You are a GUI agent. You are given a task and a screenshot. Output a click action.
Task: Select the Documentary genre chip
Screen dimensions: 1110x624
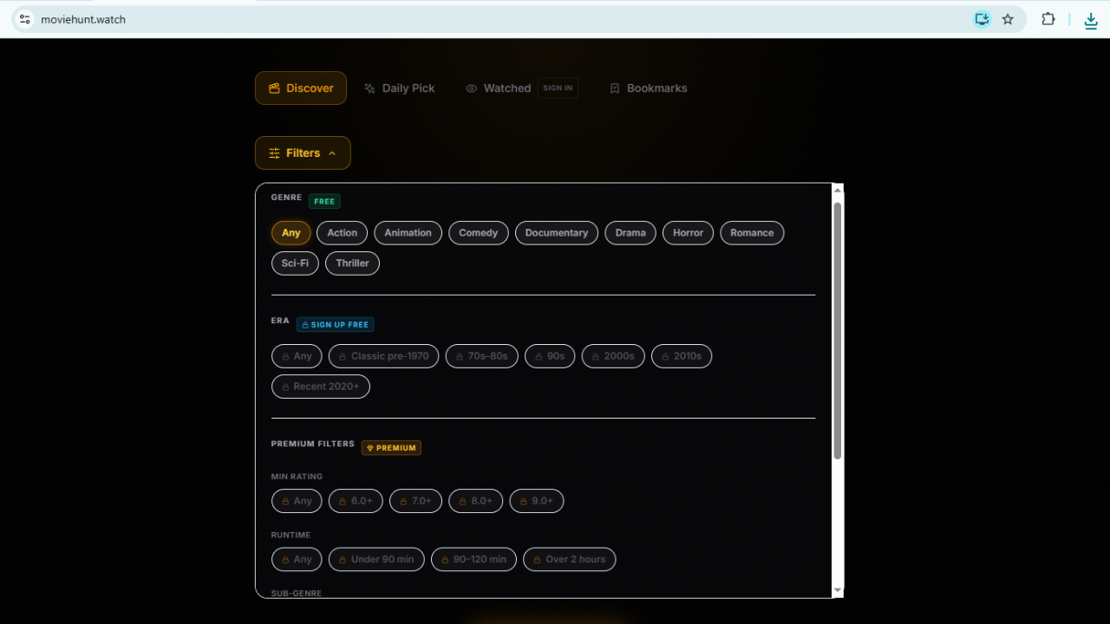557,233
